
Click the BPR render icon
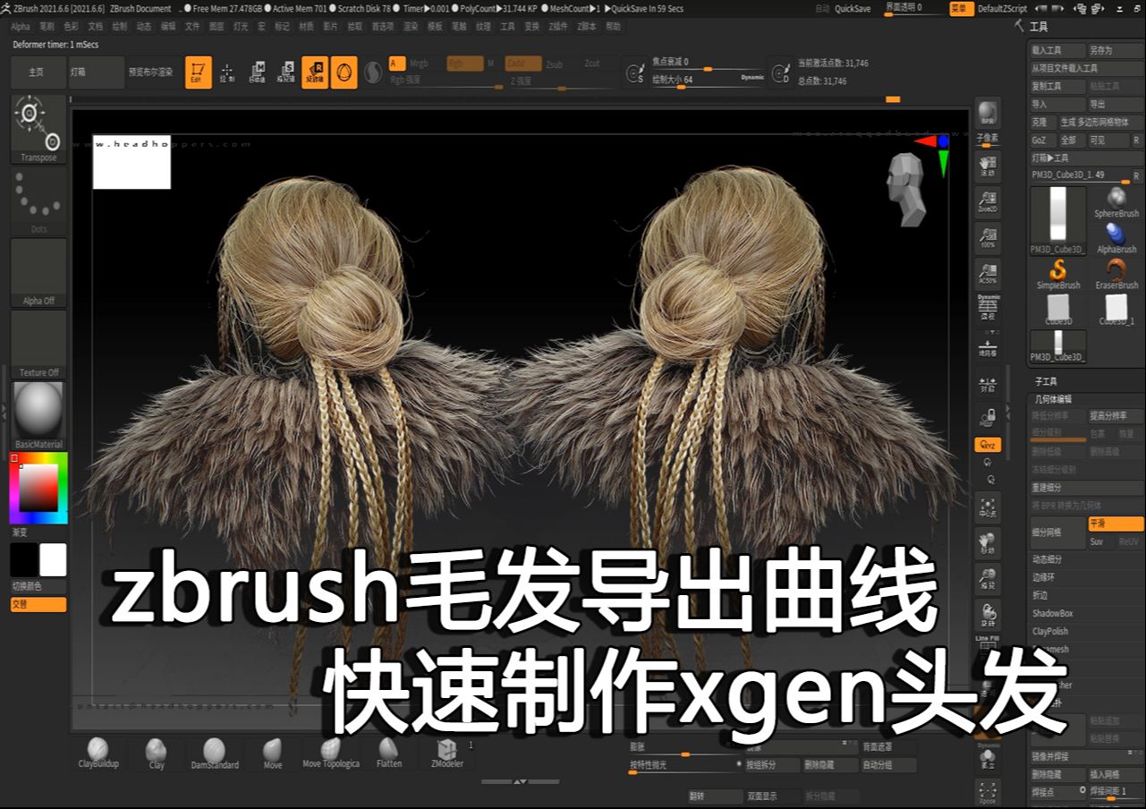pyautogui.click(x=988, y=112)
